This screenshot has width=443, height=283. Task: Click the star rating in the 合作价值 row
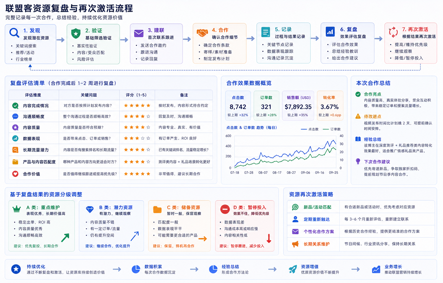137,174
